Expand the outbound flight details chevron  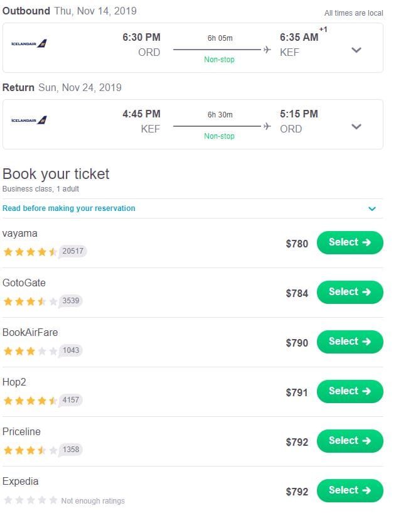[x=356, y=50]
